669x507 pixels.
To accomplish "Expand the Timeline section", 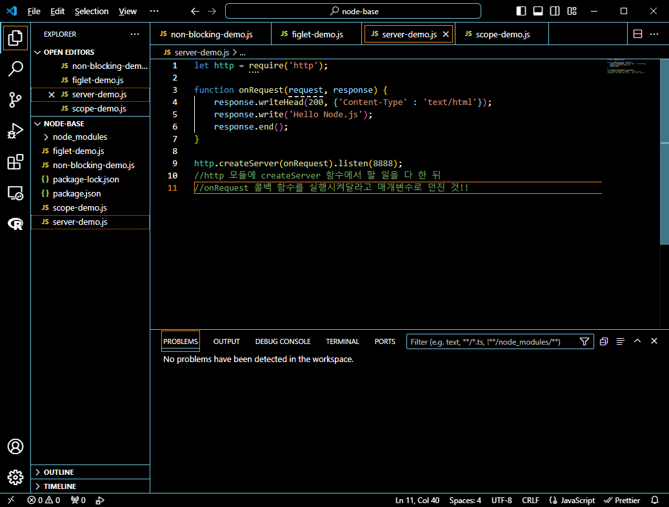I will tap(37, 486).
